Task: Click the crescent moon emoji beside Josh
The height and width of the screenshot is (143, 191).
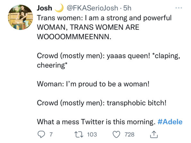Action: (59, 8)
